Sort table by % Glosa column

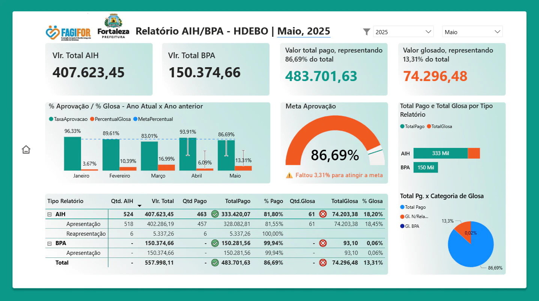372,201
